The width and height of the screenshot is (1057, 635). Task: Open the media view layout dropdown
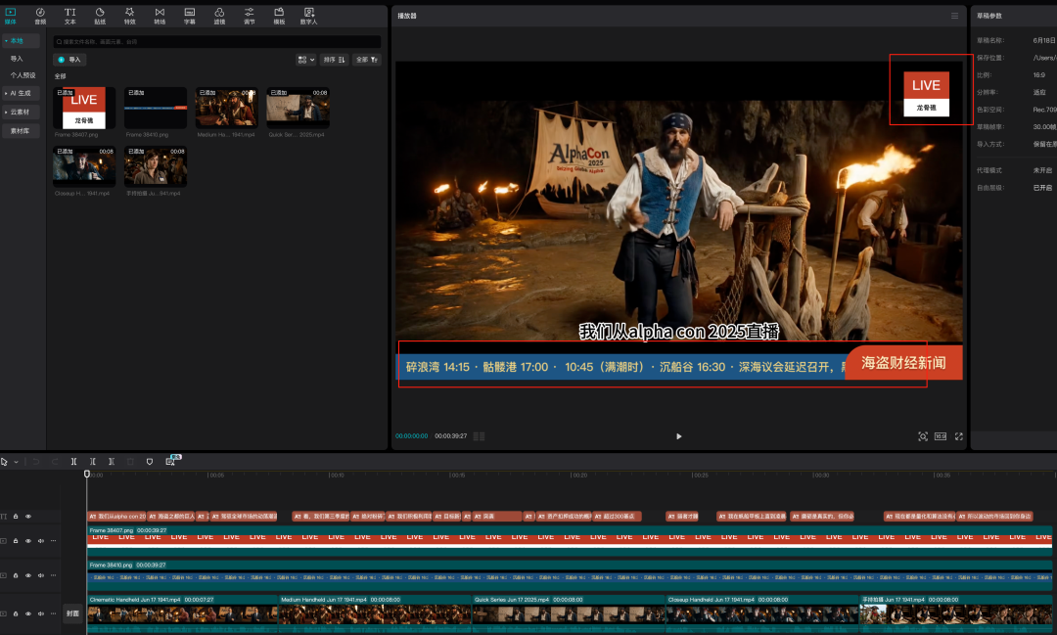pyautogui.click(x=305, y=60)
